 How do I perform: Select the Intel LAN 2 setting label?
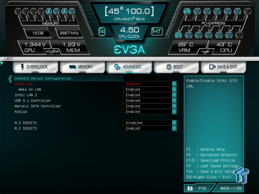coord(26,95)
